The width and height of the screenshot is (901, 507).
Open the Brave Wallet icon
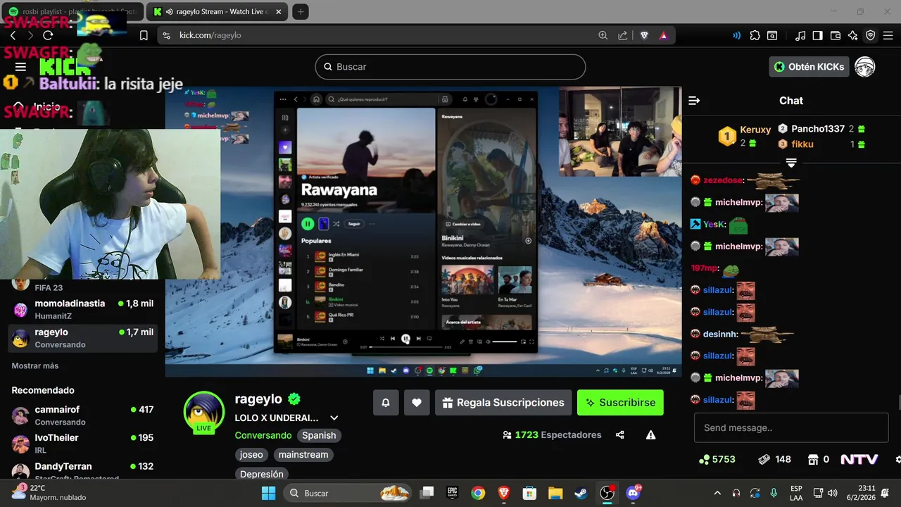836,35
